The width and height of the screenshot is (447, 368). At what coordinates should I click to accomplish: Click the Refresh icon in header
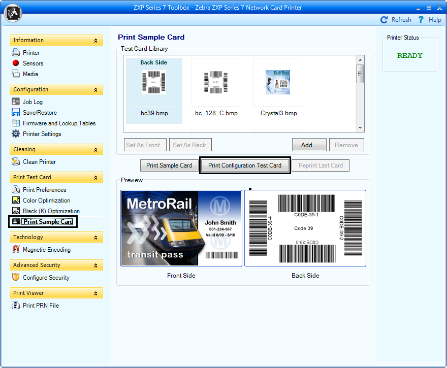point(385,20)
